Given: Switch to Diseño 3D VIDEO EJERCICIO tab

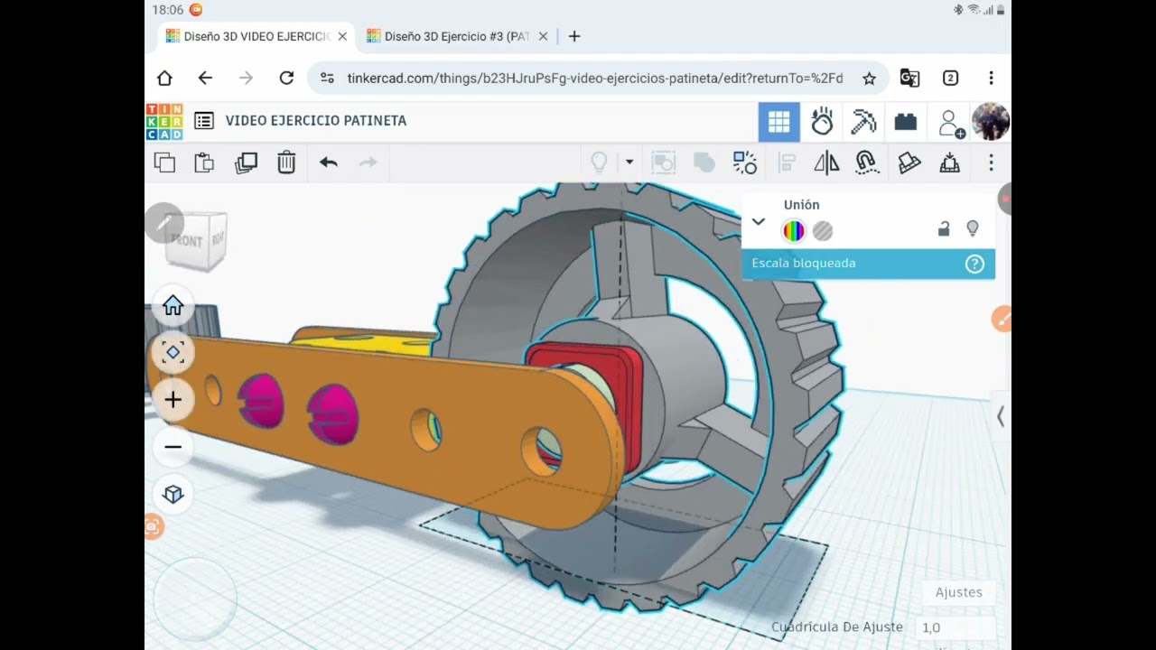Looking at the screenshot, I should 248,36.
